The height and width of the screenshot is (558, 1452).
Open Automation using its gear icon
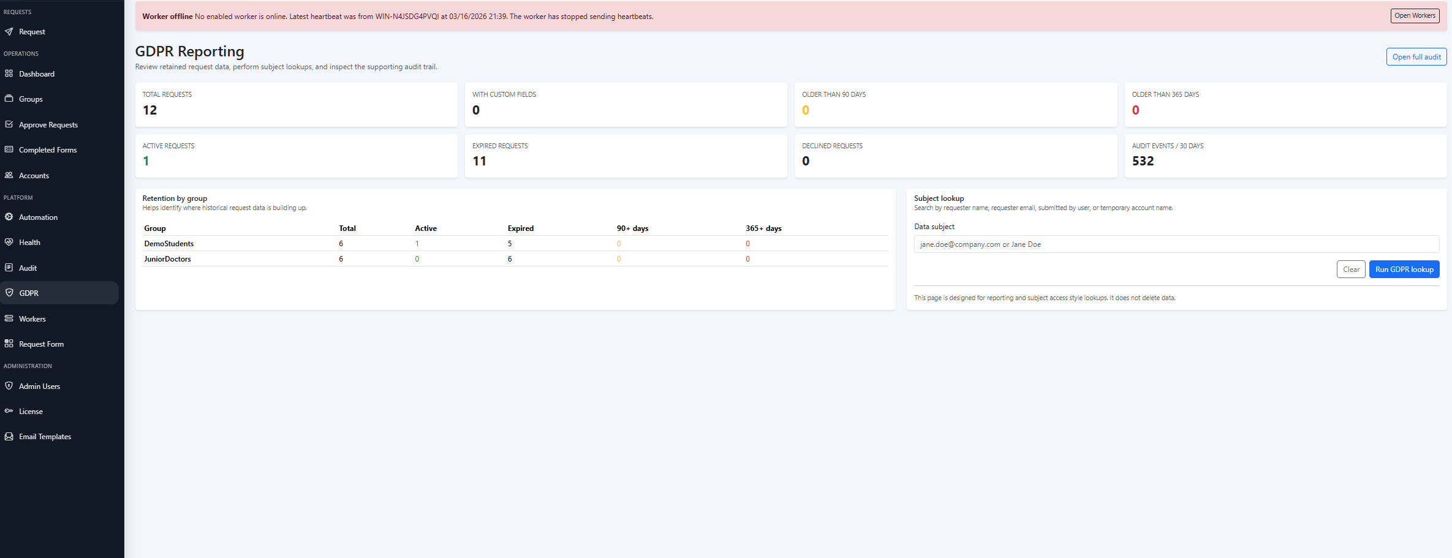(x=9, y=217)
